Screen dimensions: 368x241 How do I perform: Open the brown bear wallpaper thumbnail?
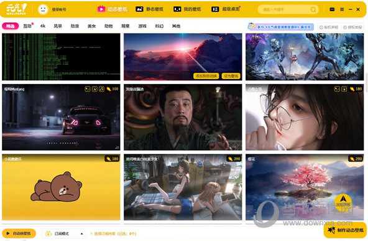[61, 187]
